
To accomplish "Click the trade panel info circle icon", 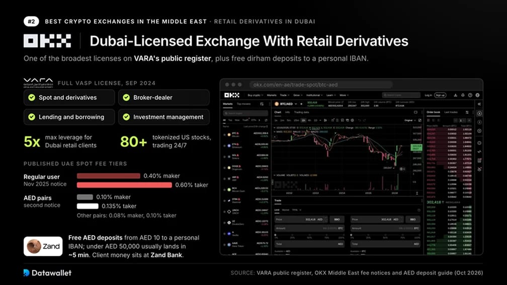I will (x=418, y=210).
